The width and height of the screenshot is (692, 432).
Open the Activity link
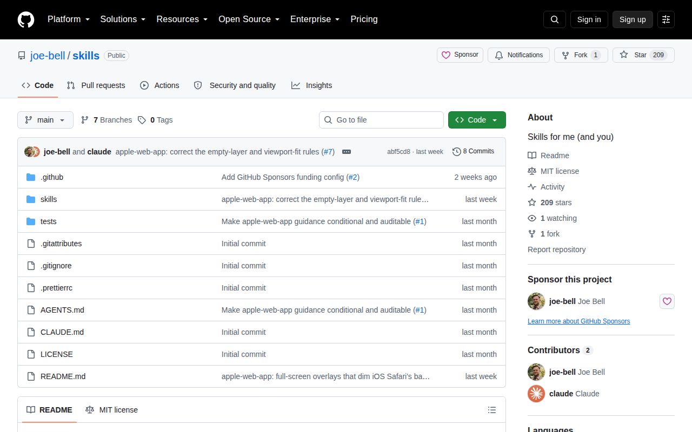coord(547,187)
